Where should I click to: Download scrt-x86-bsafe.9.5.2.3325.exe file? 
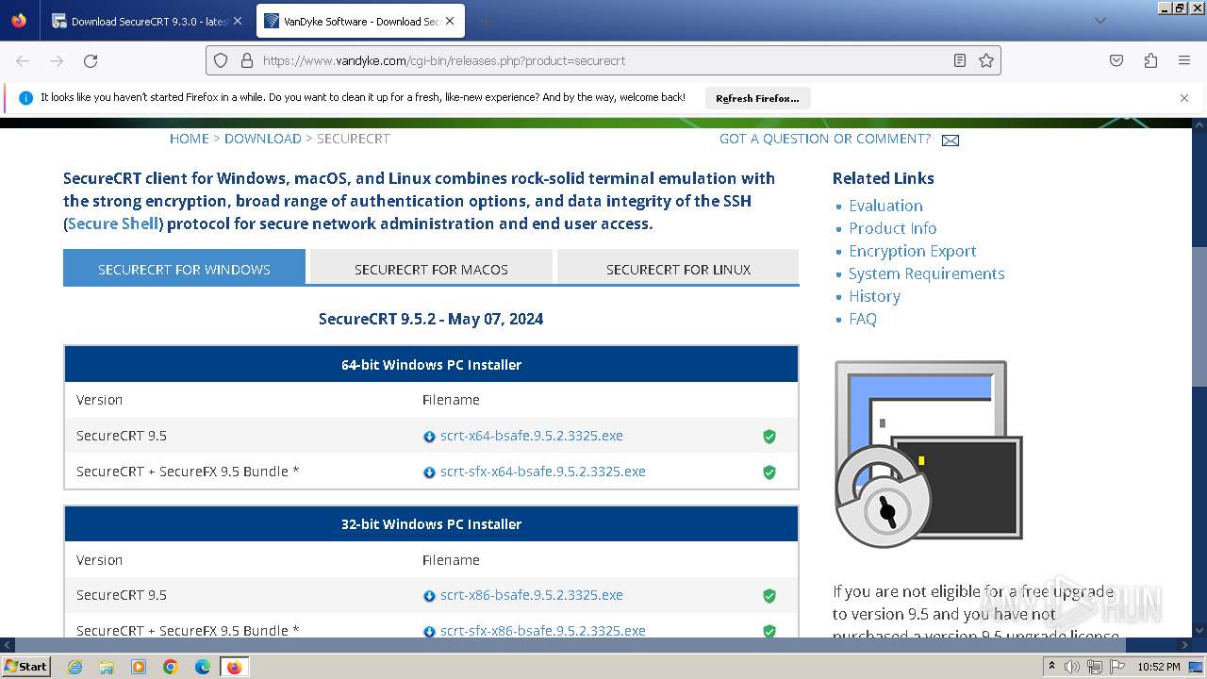[x=532, y=595]
